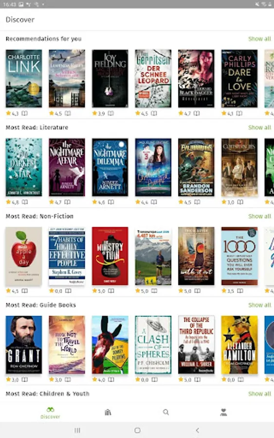Open the library tab icon
The image size is (274, 438).
pos(108,412)
